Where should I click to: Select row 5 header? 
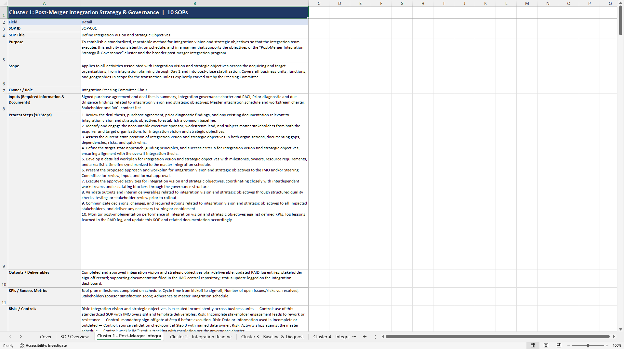4,51
